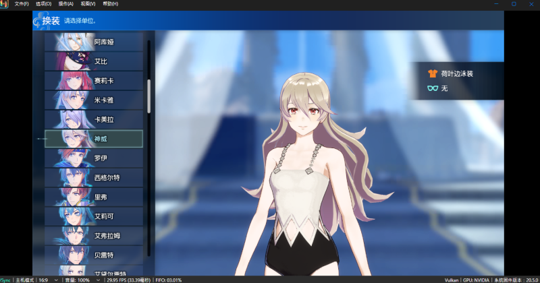Select the highlighted 神威 unit row
This screenshot has width=540, height=283.
coord(94,139)
